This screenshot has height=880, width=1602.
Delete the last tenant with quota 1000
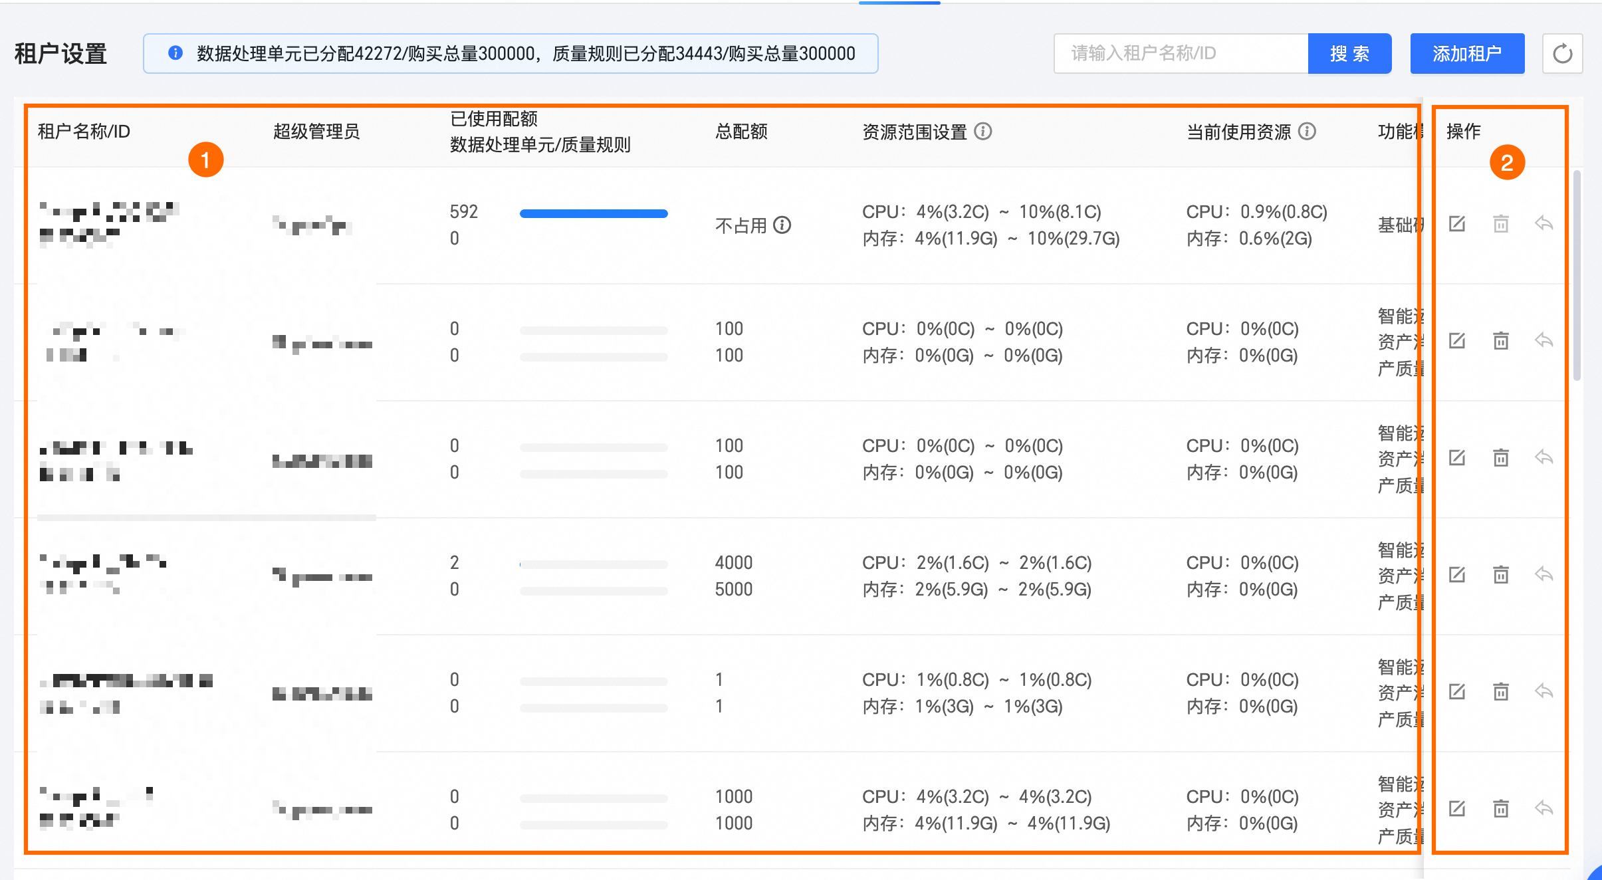tap(1501, 808)
